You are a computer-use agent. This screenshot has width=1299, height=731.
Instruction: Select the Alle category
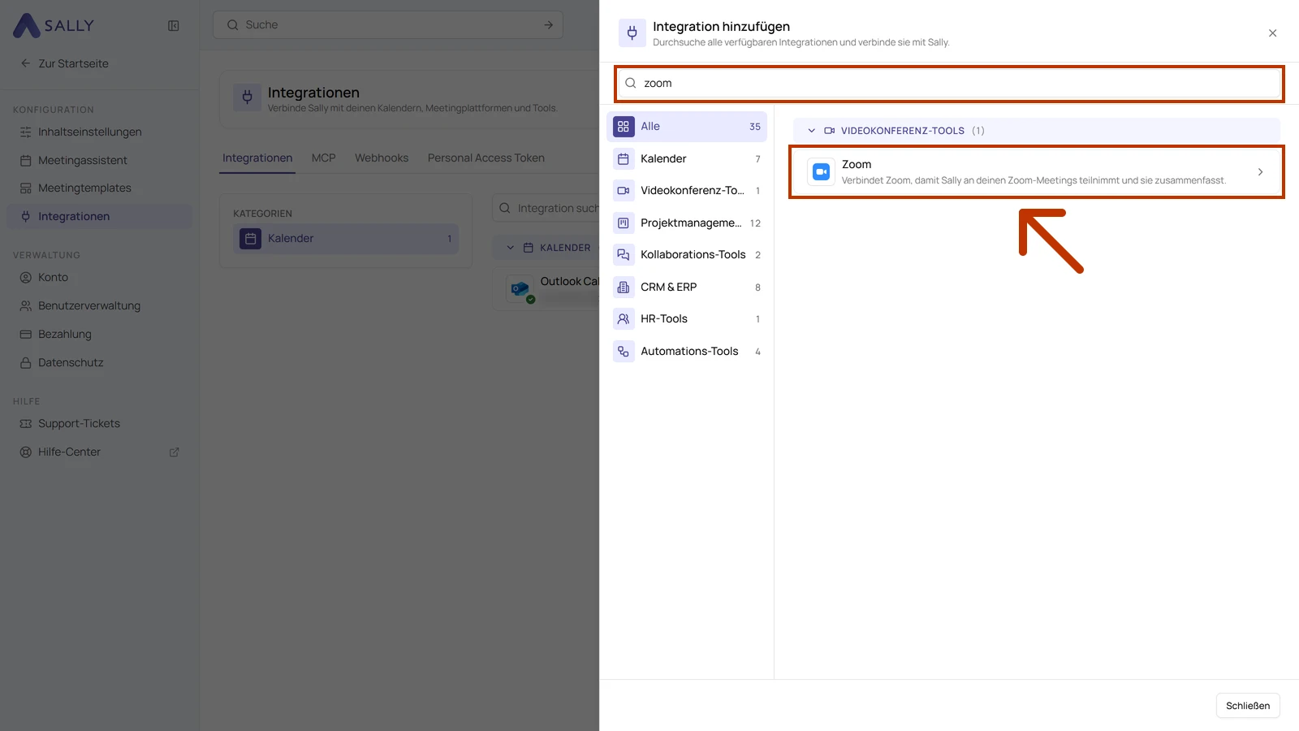coord(687,127)
